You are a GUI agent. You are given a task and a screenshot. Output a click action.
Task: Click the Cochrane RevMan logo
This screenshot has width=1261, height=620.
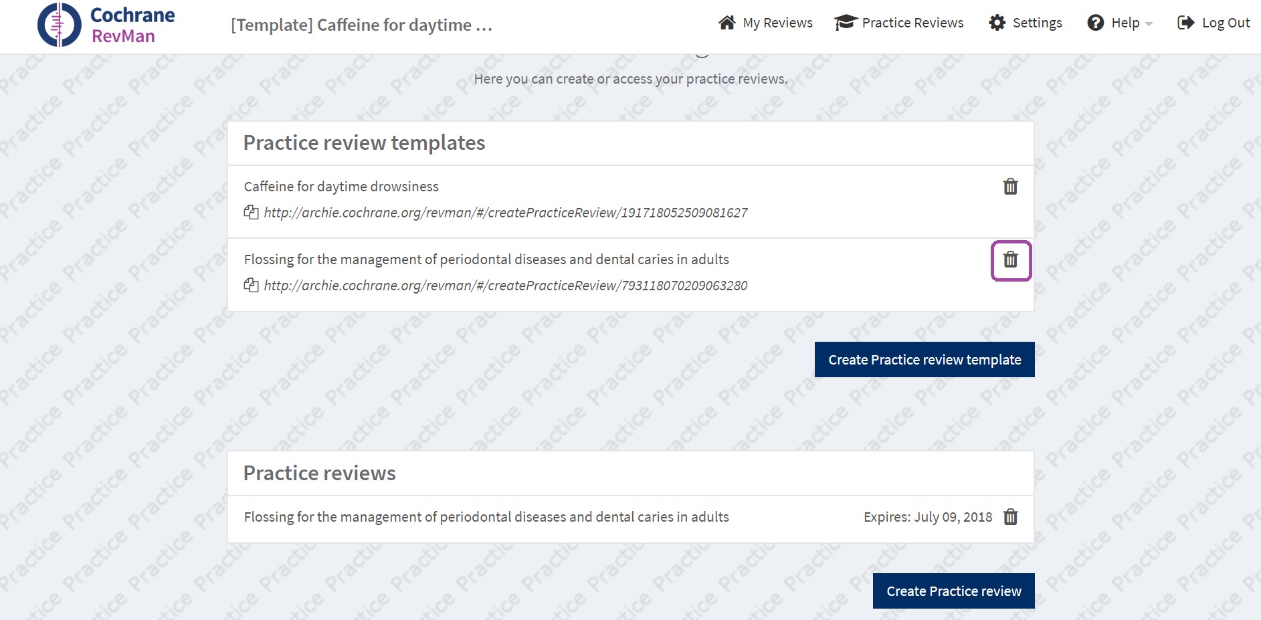[106, 25]
